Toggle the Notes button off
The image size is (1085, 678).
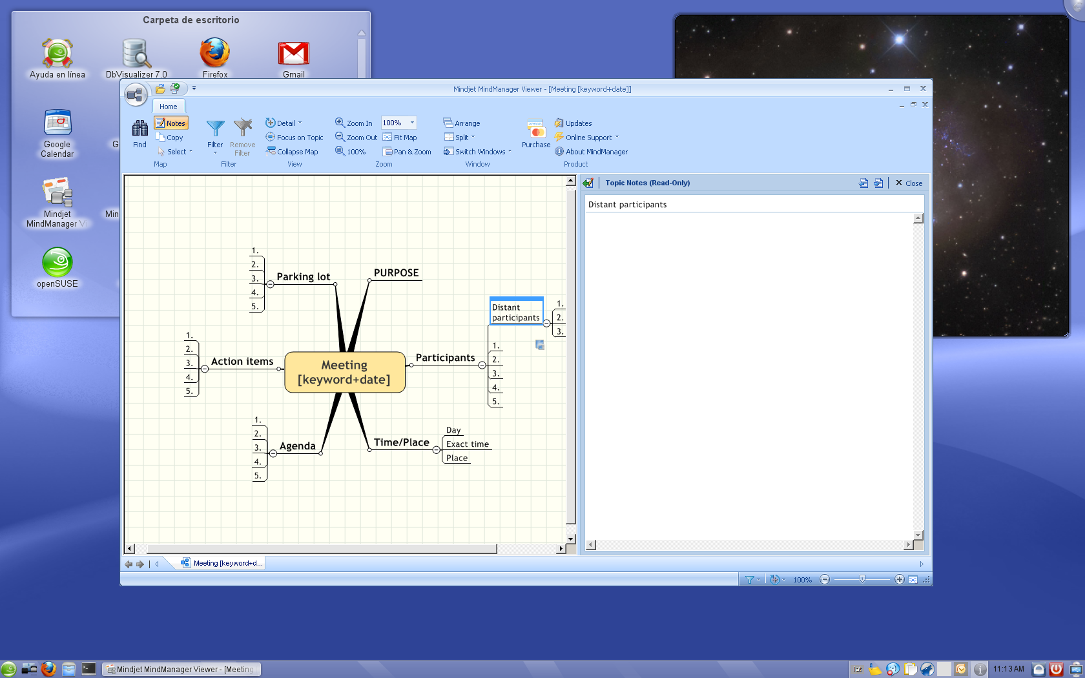pos(171,123)
